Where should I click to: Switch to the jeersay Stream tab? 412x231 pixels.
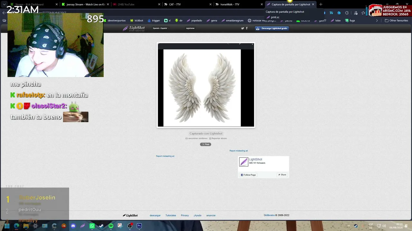pos(85,4)
